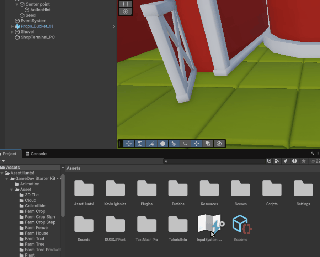Click the scene search magnifier icon
320x257 pixels.
185,144
